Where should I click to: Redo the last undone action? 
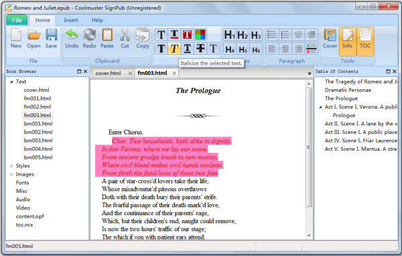click(x=89, y=38)
